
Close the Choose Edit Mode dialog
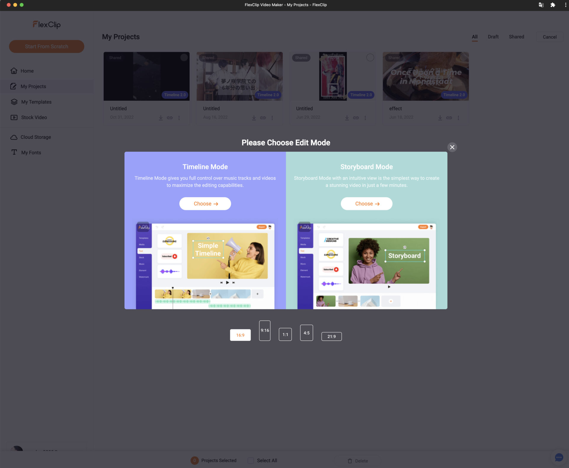coord(452,147)
